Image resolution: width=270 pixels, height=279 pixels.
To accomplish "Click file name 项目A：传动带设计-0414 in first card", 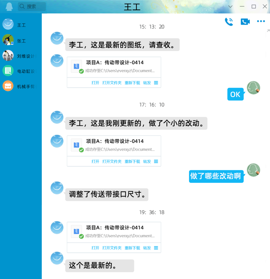I will pyautogui.click(x=115, y=62).
